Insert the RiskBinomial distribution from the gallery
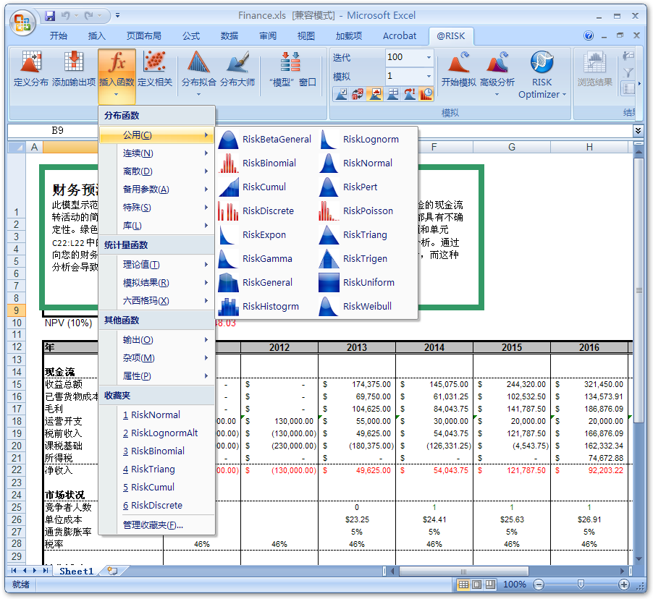 [264, 163]
